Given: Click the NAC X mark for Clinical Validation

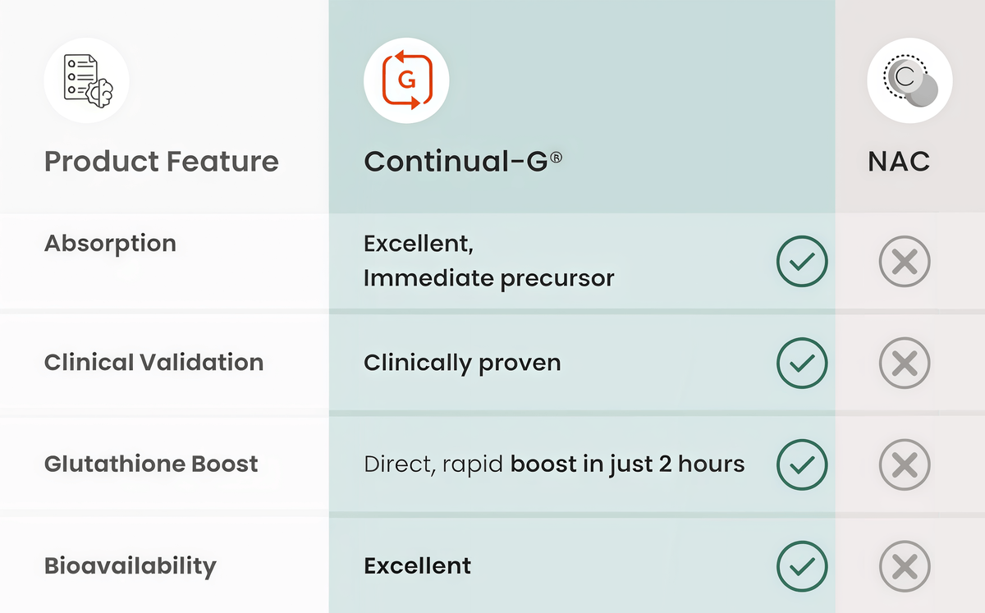Looking at the screenshot, I should click(905, 363).
